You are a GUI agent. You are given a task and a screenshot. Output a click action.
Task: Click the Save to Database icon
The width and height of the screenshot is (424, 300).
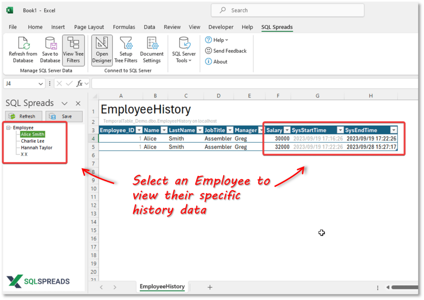pos(50,49)
